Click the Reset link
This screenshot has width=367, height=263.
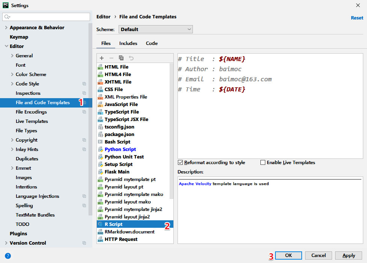click(357, 18)
